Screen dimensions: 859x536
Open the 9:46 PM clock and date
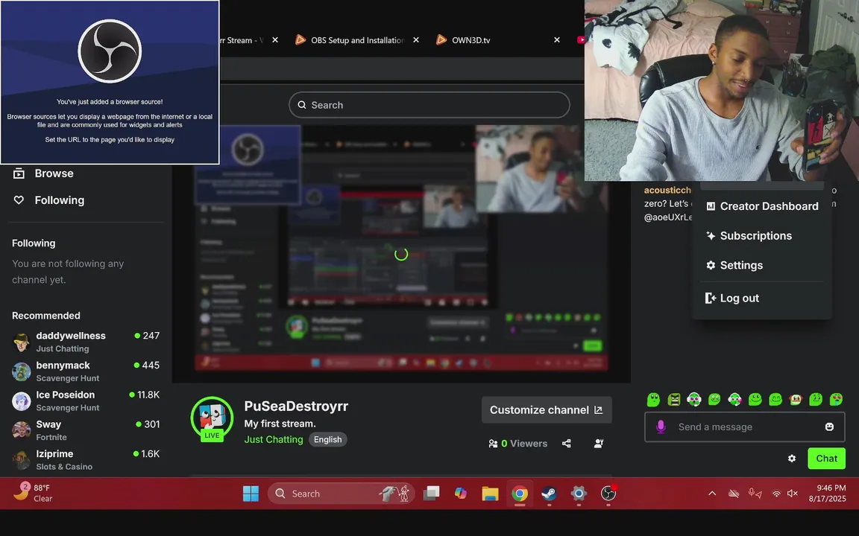point(827,494)
